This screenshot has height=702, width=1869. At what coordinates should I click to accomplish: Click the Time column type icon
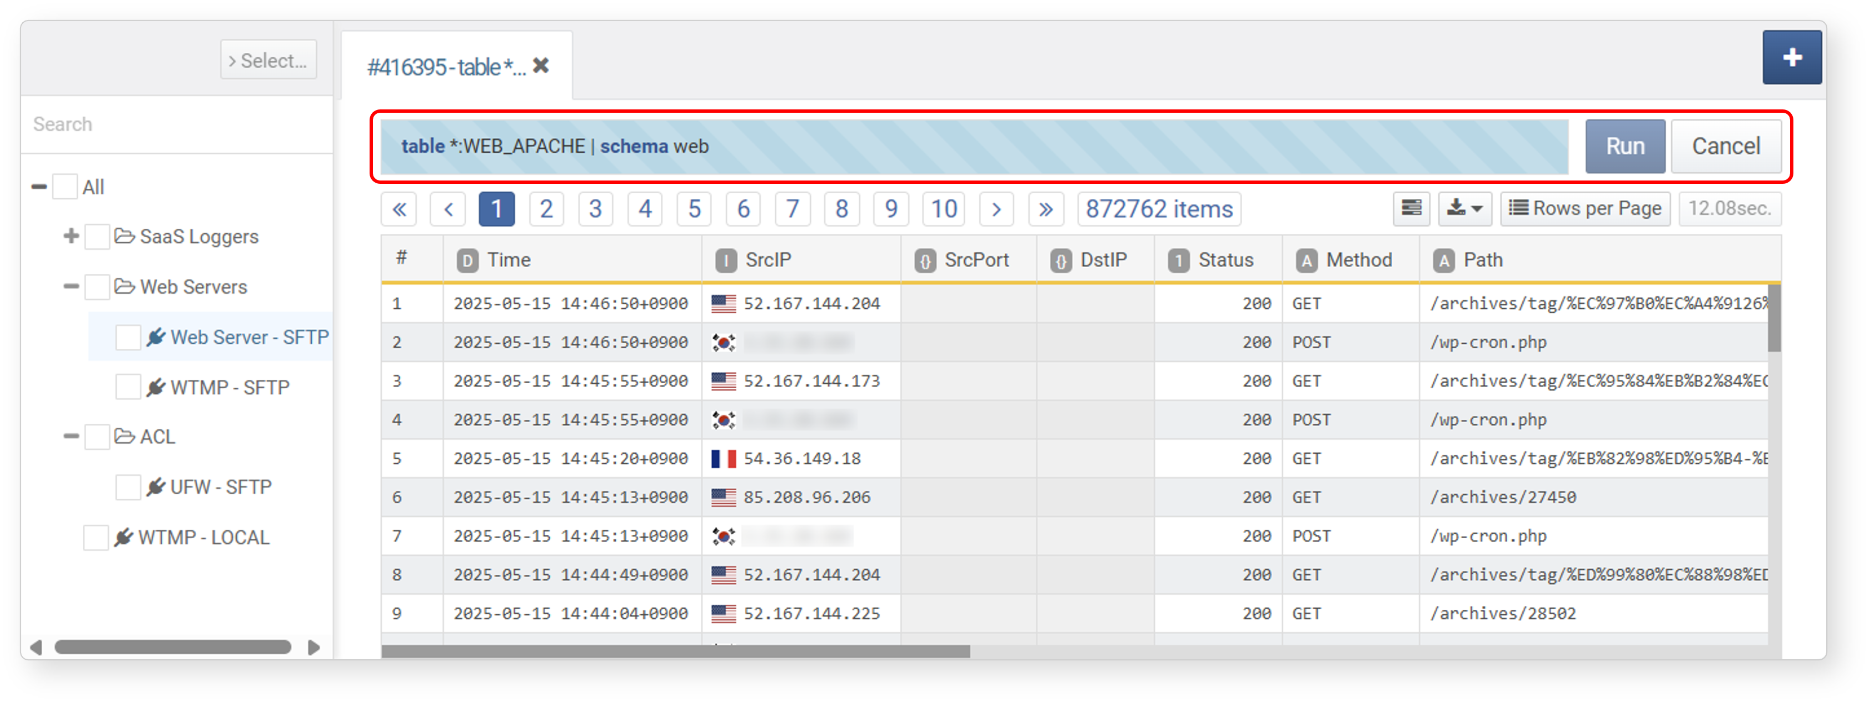(x=467, y=260)
